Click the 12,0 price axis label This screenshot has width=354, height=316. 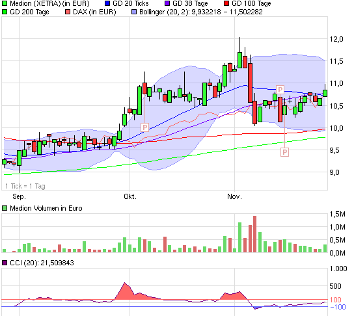point(336,39)
